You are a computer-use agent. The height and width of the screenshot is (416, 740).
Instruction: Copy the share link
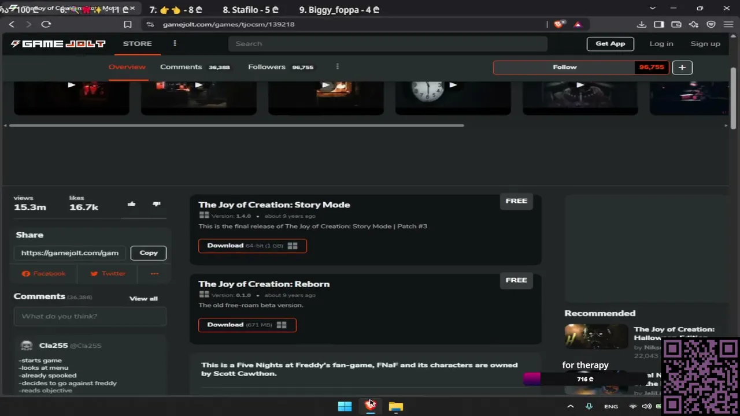[x=149, y=253]
